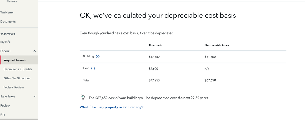
Task: Click the Federal sidebar label
Action: 5,51
